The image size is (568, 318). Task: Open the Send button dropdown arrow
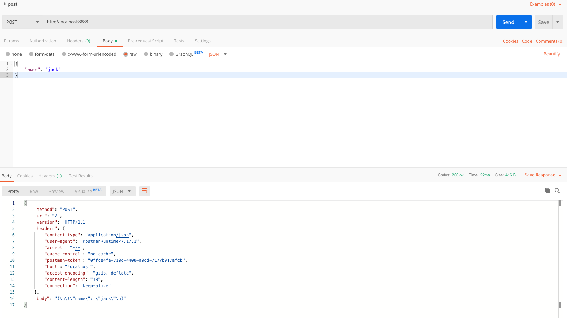tap(526, 22)
